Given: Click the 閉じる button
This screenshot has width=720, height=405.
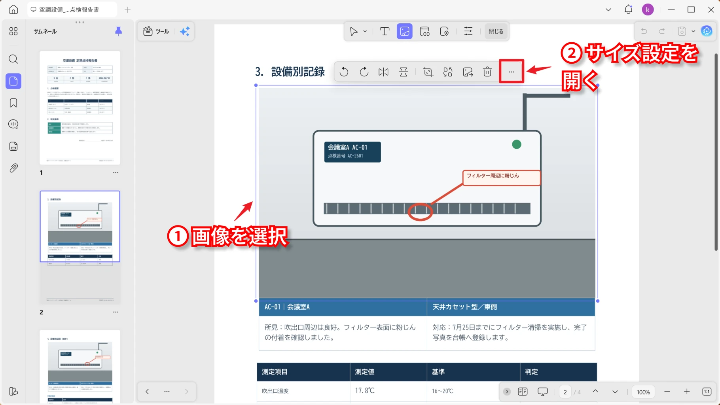Looking at the screenshot, I should [x=496, y=31].
